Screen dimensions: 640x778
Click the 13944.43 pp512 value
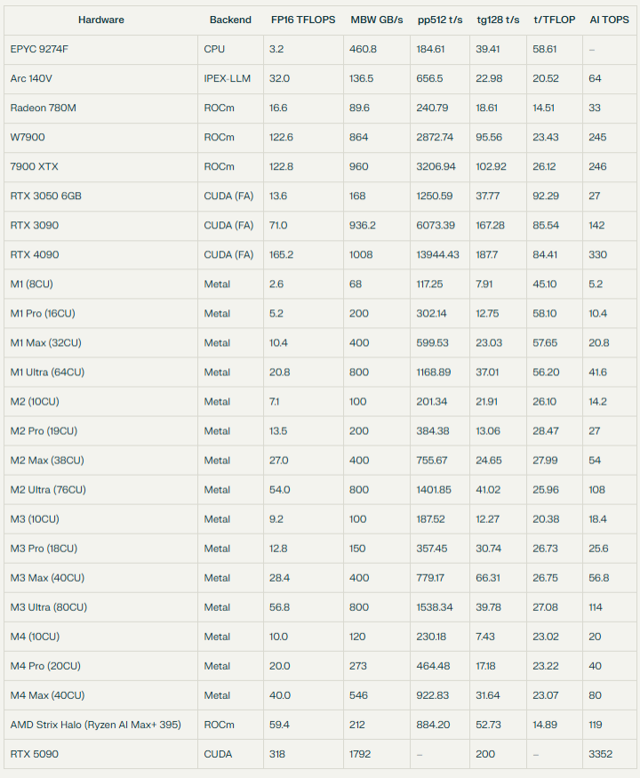[438, 255]
